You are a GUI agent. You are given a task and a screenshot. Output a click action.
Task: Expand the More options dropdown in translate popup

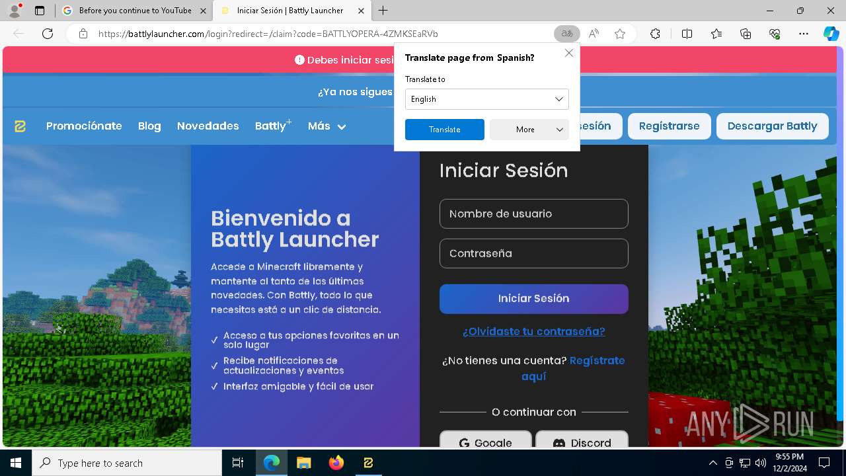[x=529, y=130]
